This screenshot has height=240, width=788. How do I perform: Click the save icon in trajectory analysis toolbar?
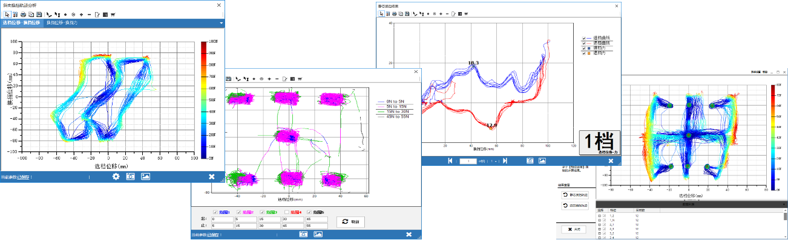pos(39,14)
